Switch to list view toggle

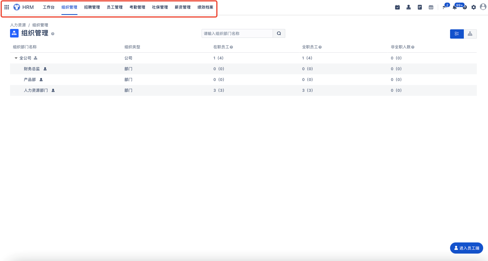click(x=457, y=34)
